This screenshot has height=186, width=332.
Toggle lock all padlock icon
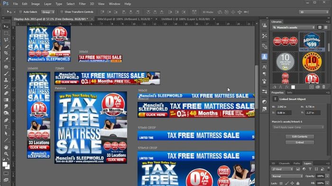pos(298,183)
